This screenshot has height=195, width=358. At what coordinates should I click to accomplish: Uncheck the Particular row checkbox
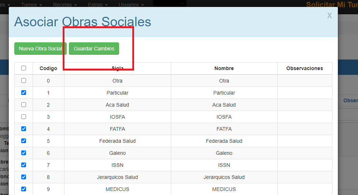coord(24,93)
